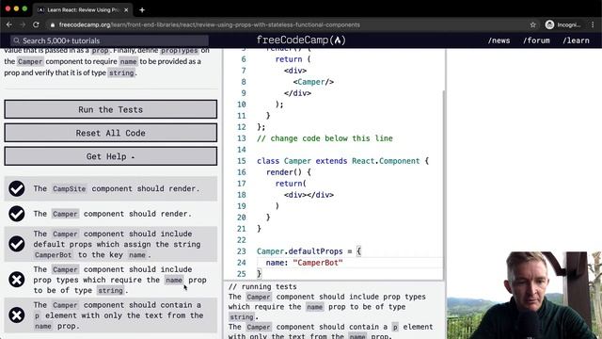Click the <Camper/> tag in the editor

(313, 82)
